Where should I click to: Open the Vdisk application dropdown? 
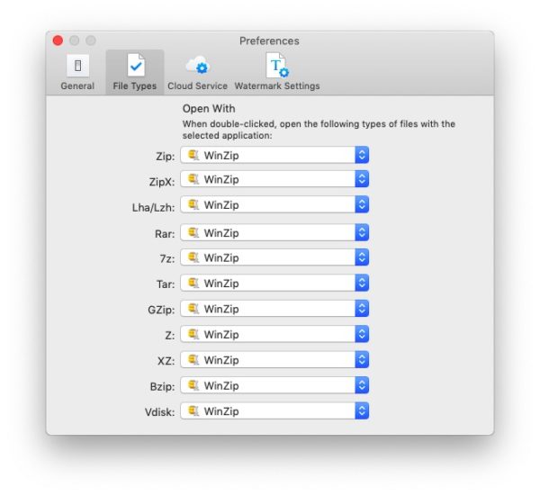274,410
